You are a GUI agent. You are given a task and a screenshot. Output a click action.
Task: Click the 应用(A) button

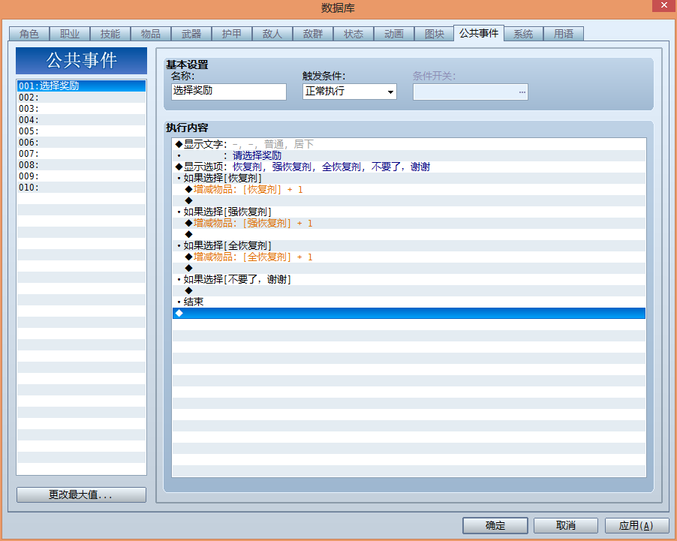[x=637, y=525]
